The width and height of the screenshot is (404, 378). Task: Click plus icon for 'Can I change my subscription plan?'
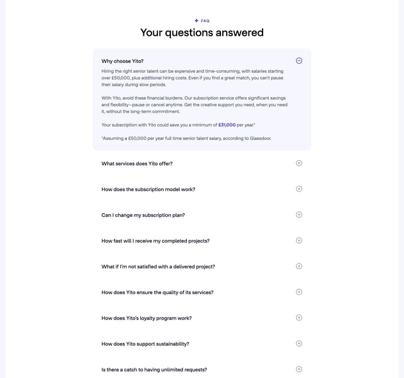[299, 215]
